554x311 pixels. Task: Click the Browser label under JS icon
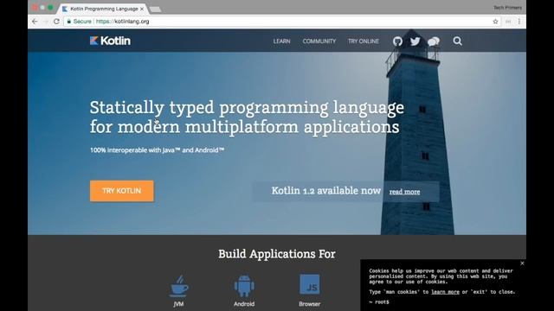310,304
